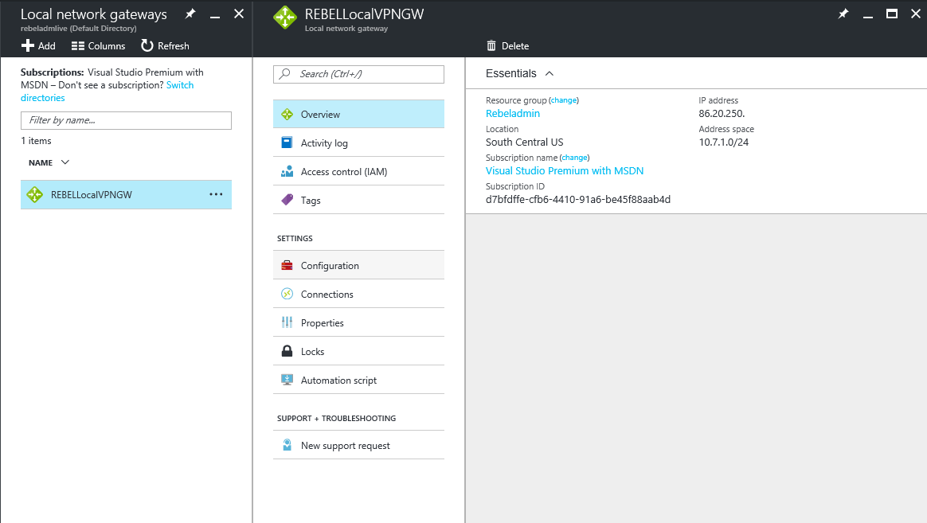The height and width of the screenshot is (523, 927).
Task: Open the Columns chooser icon
Action: point(77,45)
